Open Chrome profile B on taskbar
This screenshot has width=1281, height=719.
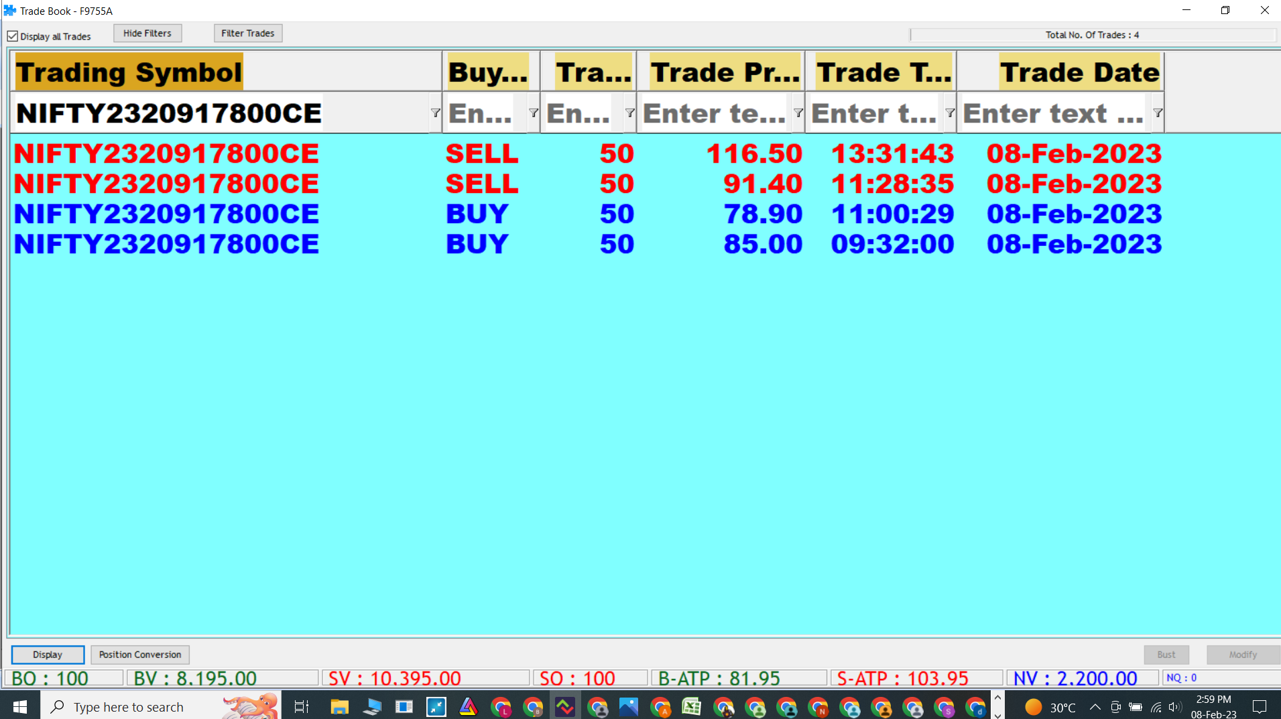533,706
